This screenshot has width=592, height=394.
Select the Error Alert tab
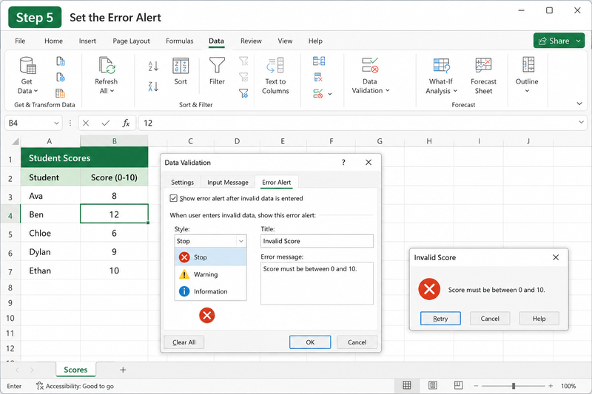pyautogui.click(x=276, y=183)
